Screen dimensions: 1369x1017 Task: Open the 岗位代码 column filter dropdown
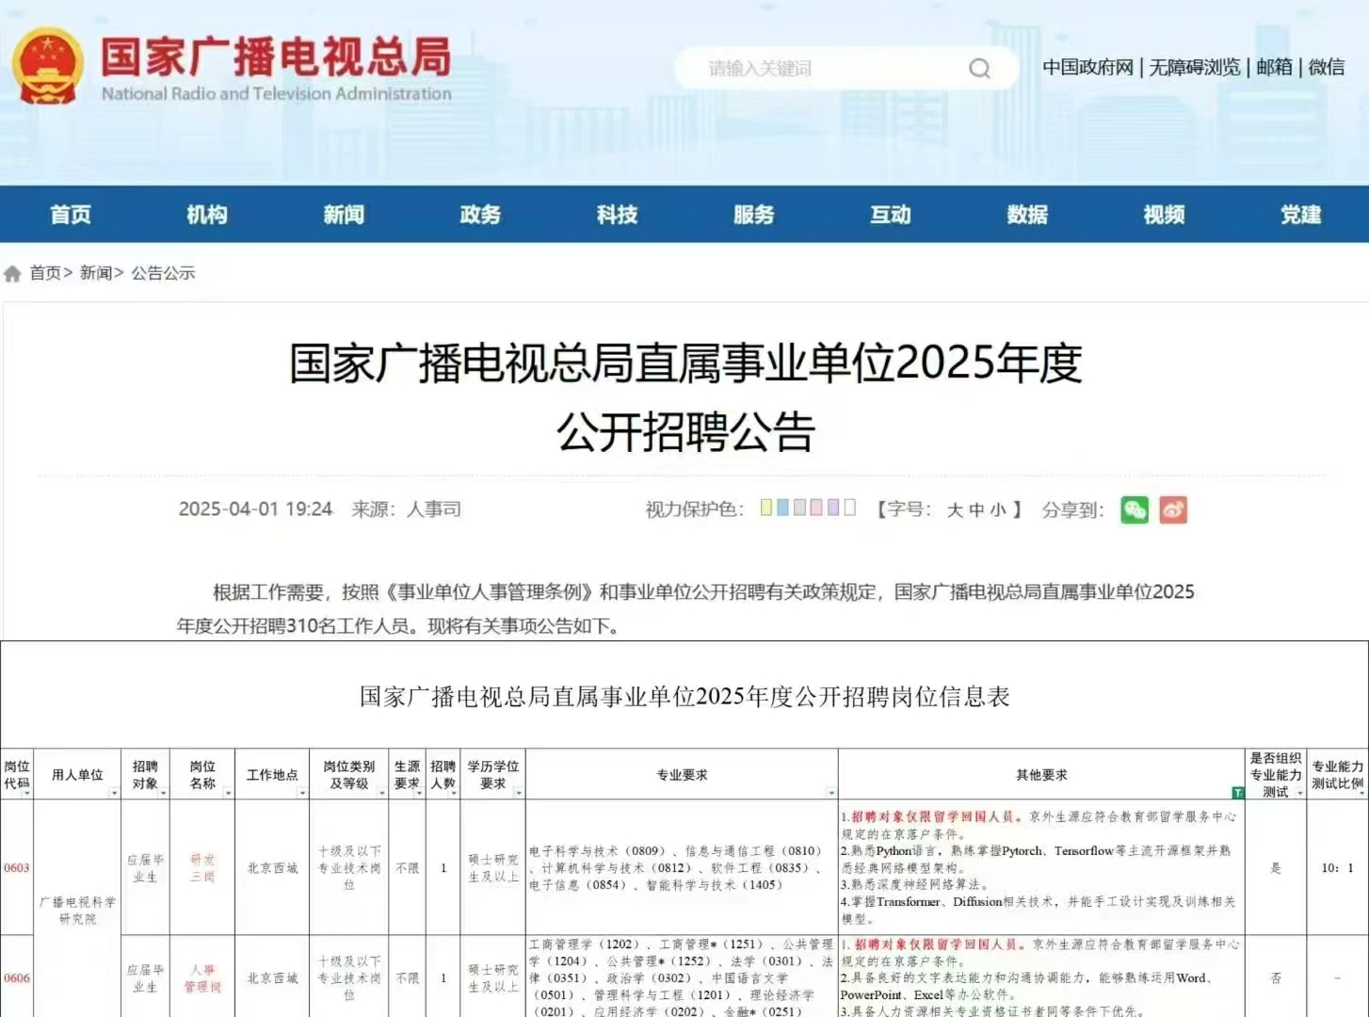click(26, 793)
